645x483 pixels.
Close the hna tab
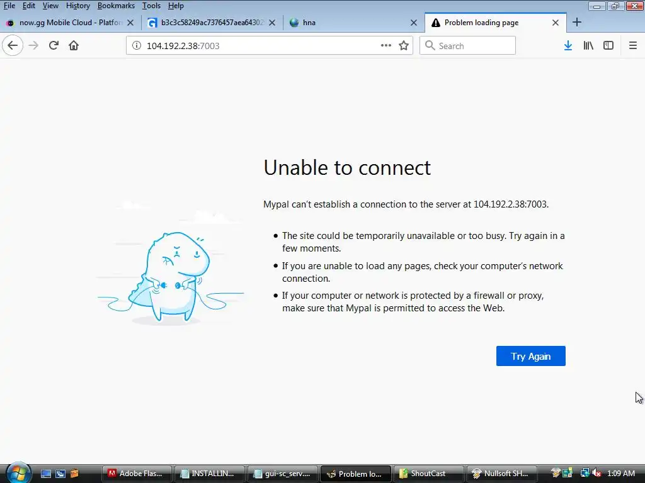coord(414,23)
